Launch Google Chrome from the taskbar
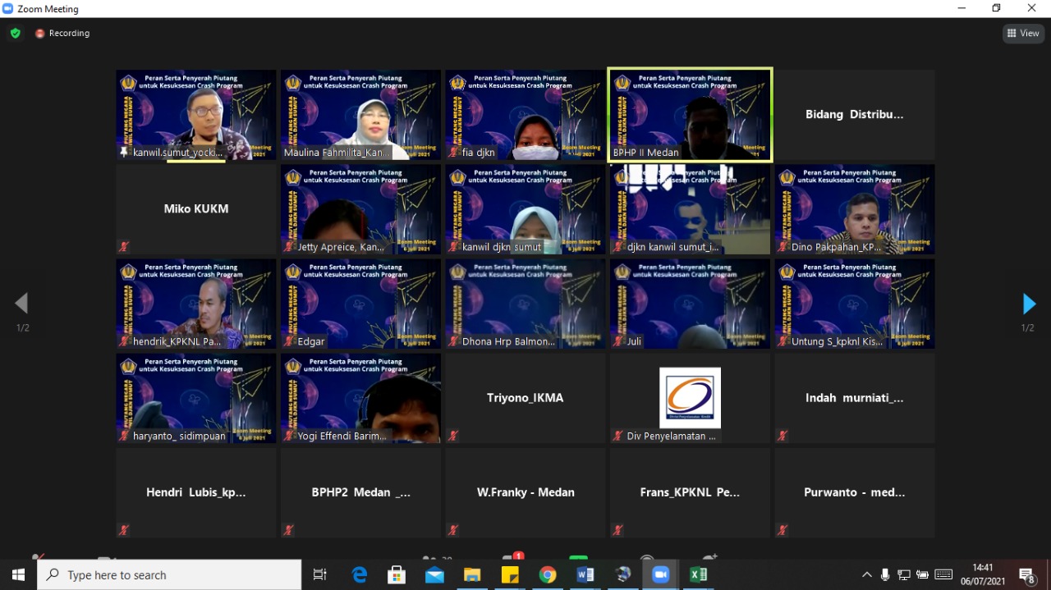The image size is (1051, 590). (548, 575)
